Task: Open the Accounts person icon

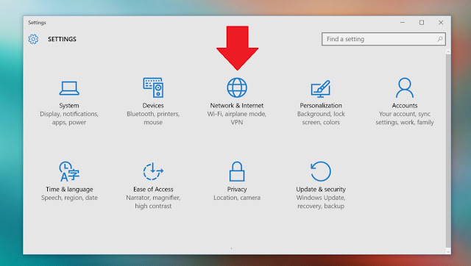Action: click(x=405, y=87)
